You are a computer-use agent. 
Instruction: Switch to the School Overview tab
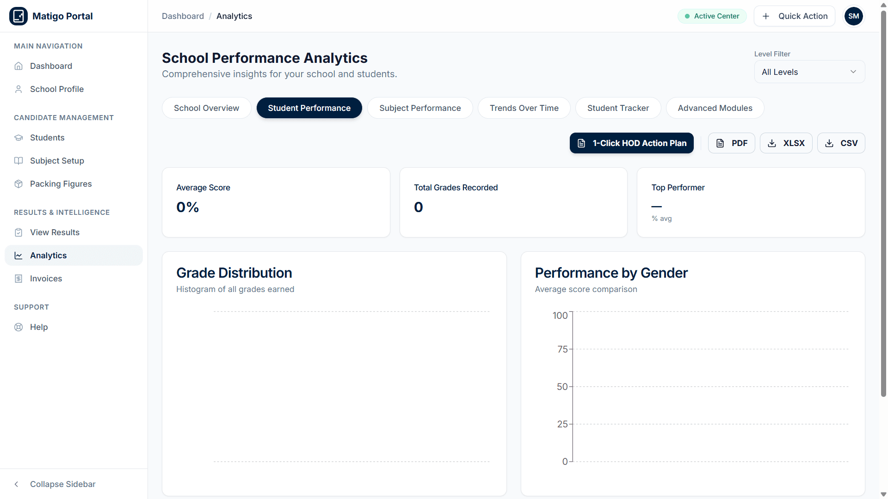pos(206,108)
